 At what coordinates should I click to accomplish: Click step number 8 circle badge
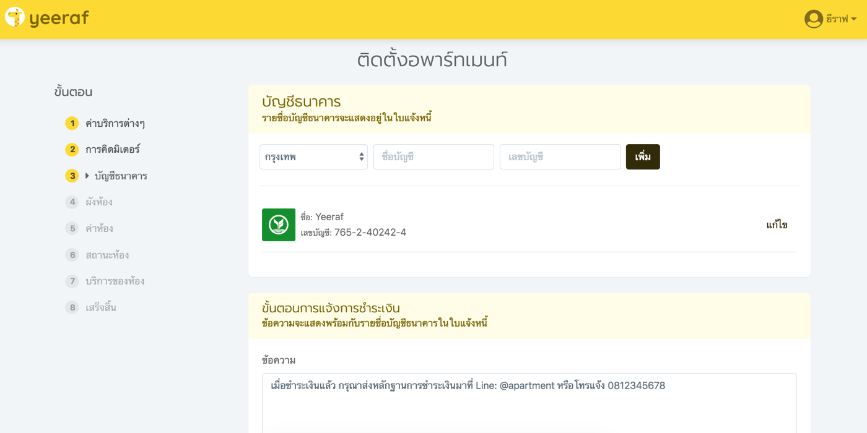[72, 307]
